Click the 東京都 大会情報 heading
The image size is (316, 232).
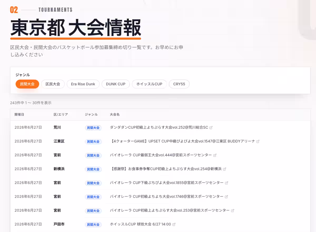[76, 28]
